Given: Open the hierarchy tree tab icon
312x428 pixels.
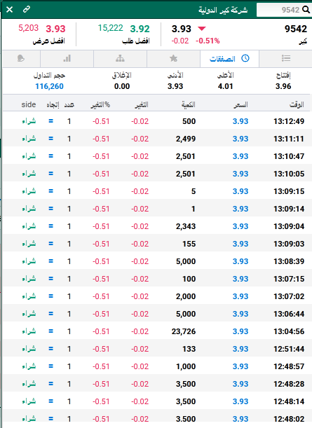Looking at the screenshot, I should pos(120,58).
